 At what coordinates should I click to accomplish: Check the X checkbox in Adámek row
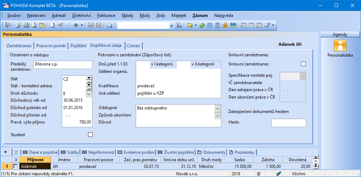pyautogui.click(x=15, y=166)
